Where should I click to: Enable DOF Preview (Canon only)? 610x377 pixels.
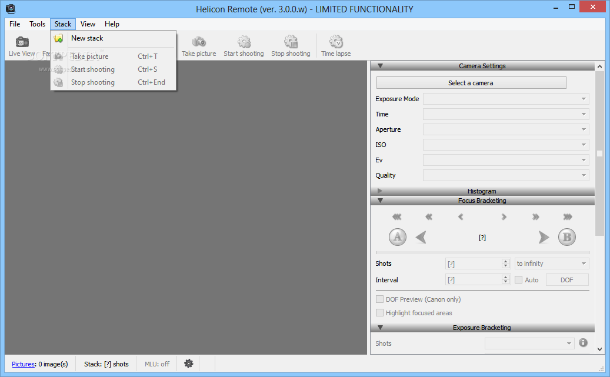pos(379,299)
